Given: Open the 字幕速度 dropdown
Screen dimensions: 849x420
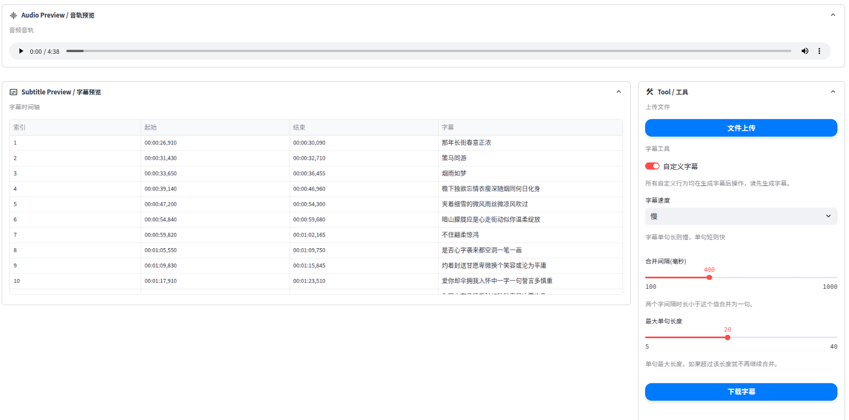Looking at the screenshot, I should (741, 216).
